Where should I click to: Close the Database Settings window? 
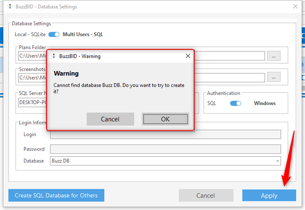tap(296, 7)
